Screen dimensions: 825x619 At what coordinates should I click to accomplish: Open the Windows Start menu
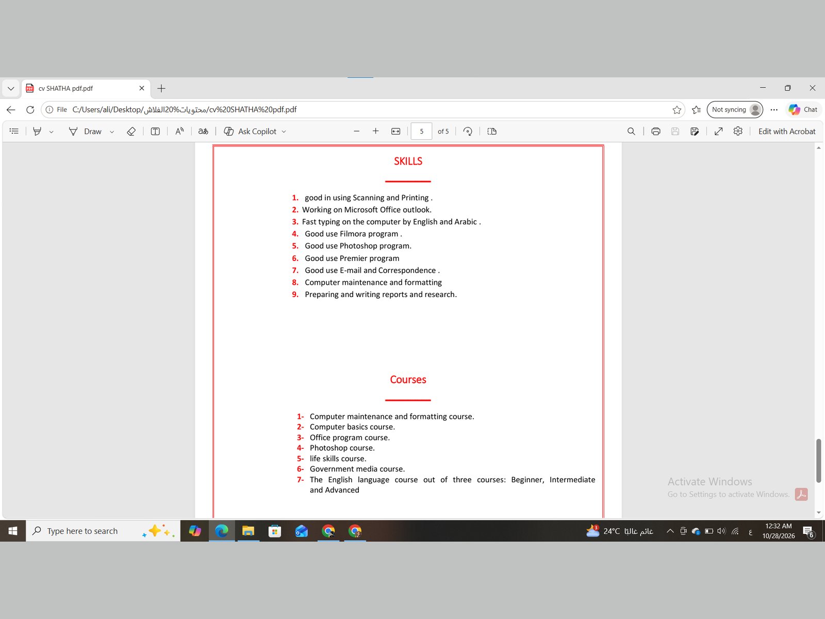click(x=13, y=531)
